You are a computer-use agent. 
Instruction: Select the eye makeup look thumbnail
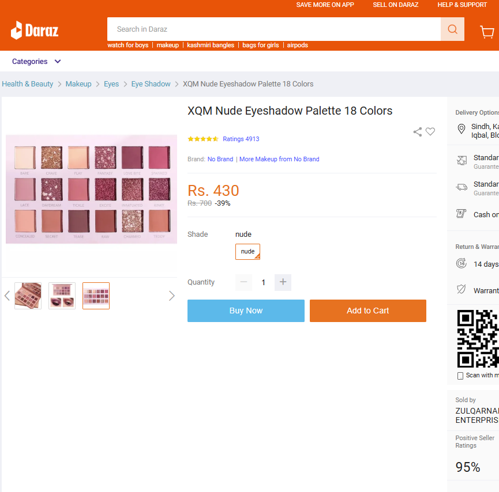[62, 296]
